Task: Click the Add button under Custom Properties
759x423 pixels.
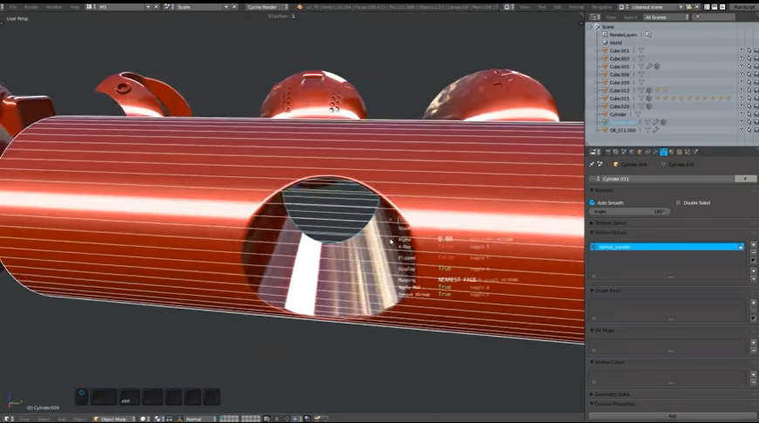Action: tap(672, 416)
